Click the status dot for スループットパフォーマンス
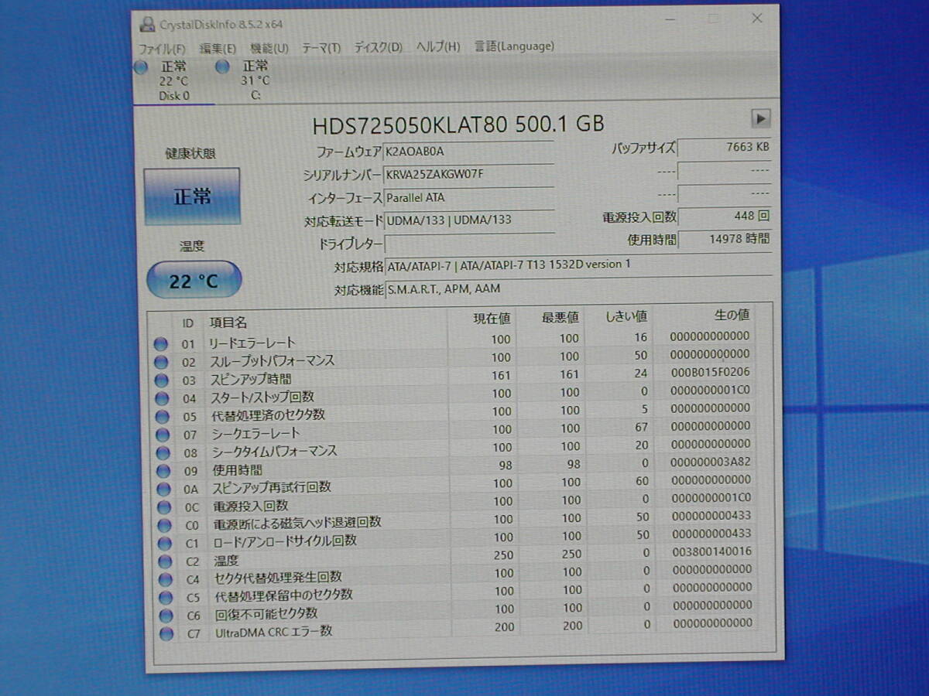The height and width of the screenshot is (696, 929). (x=161, y=361)
